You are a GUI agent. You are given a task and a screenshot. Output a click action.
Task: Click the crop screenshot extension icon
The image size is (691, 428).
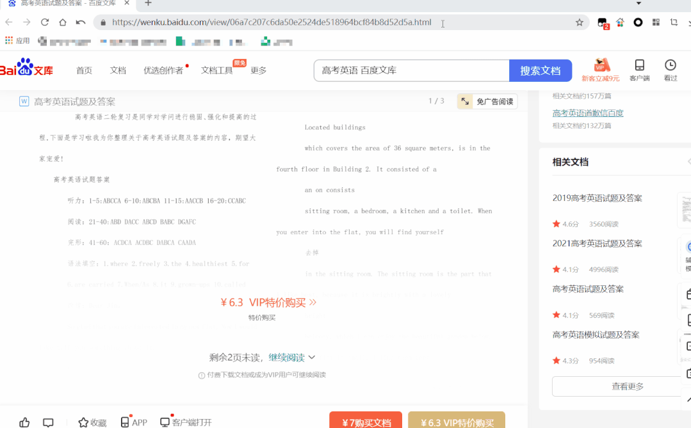[674, 22]
